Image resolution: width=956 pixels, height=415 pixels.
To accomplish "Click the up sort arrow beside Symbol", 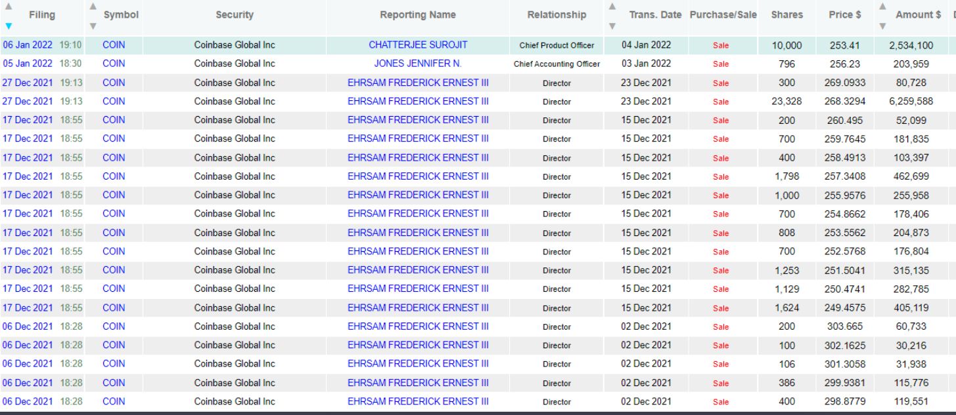I will [93, 6].
